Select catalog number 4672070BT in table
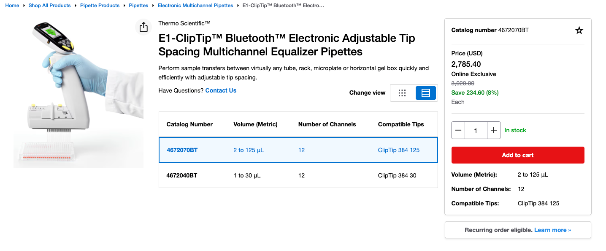 click(x=182, y=150)
